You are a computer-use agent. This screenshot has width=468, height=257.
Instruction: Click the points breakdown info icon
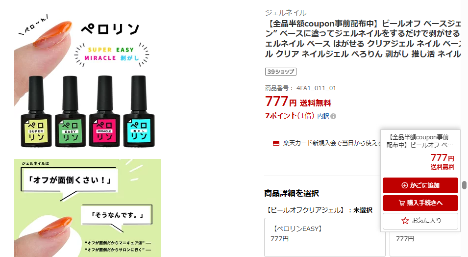click(333, 116)
